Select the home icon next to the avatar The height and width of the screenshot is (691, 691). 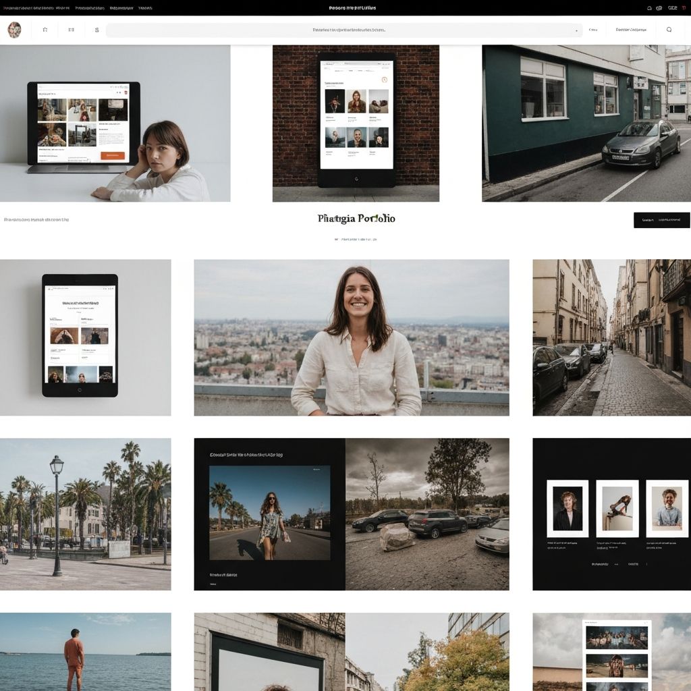coord(45,30)
